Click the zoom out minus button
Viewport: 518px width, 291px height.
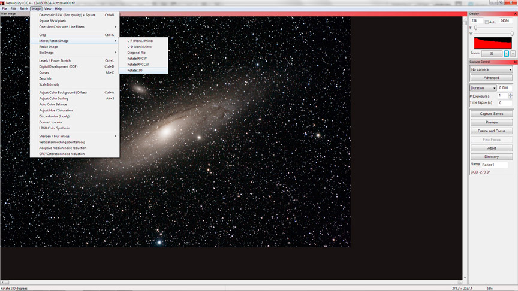(507, 54)
